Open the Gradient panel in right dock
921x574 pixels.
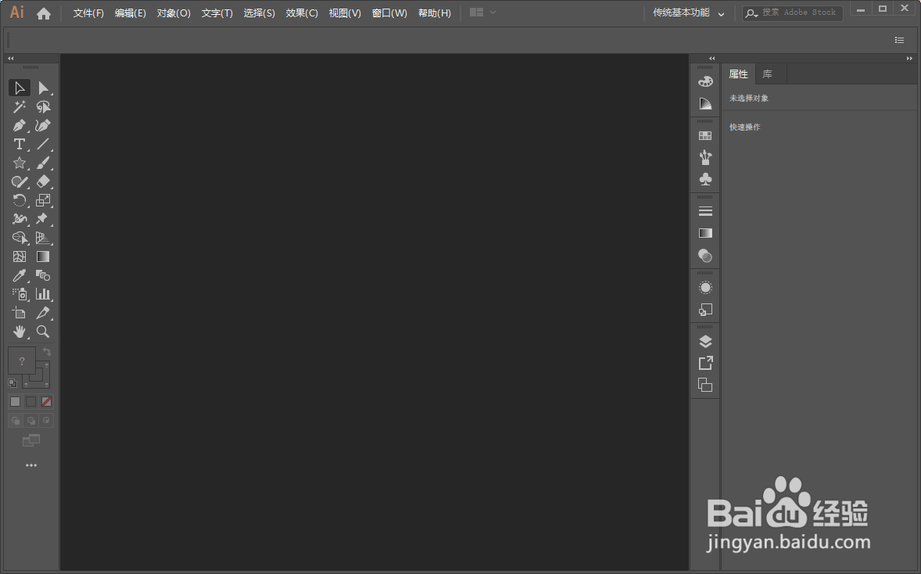(x=705, y=233)
